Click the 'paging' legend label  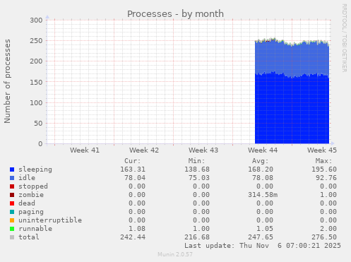[31, 212]
